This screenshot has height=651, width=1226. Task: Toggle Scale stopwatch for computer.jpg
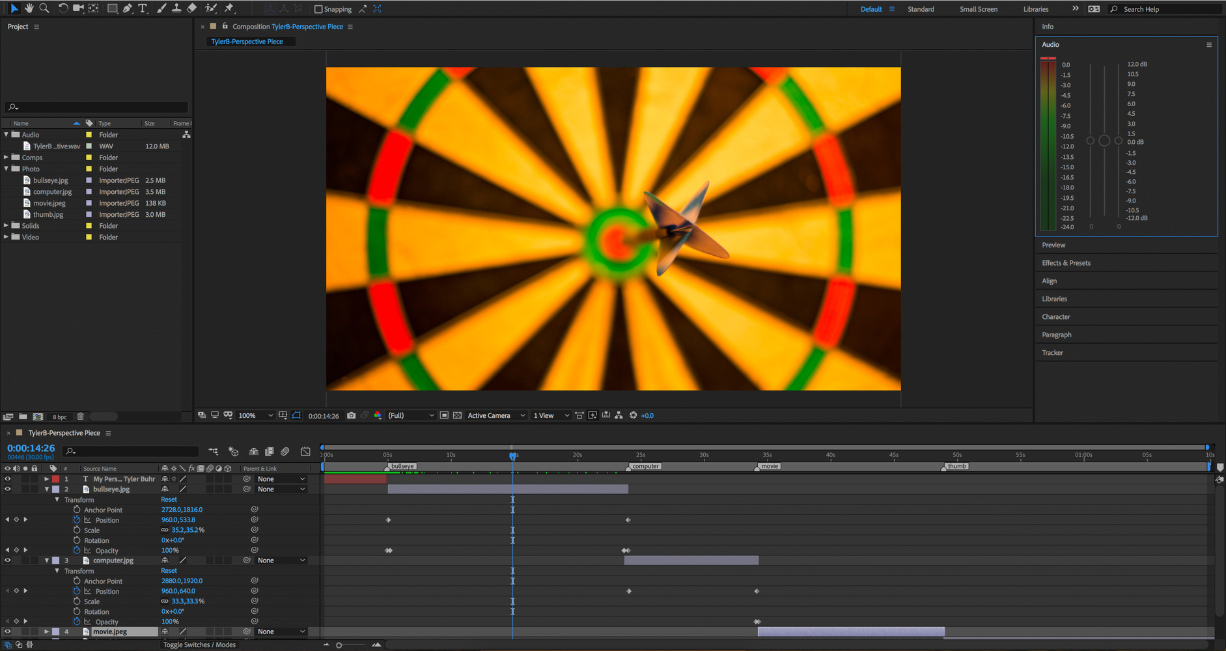(x=77, y=602)
